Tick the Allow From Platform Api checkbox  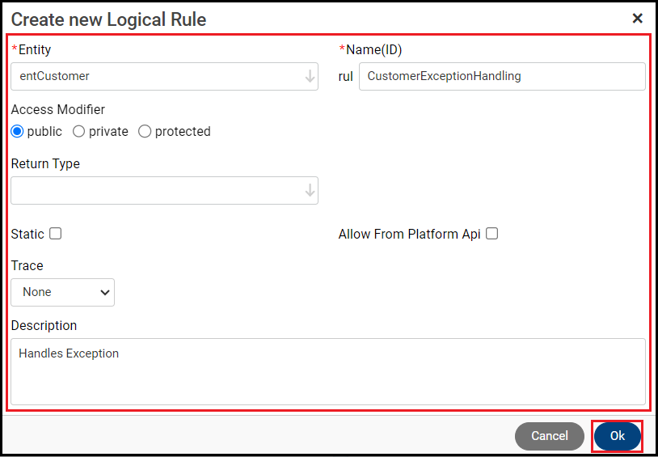tap(491, 234)
